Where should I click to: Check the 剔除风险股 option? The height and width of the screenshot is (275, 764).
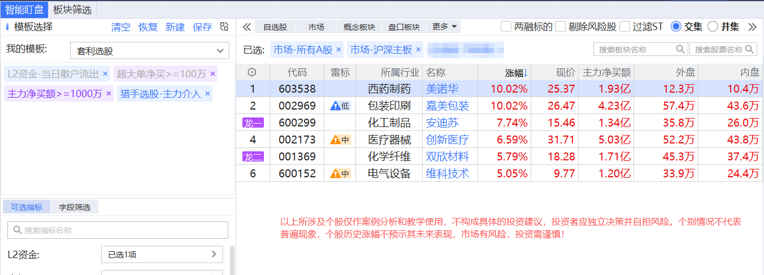pyautogui.click(x=561, y=27)
